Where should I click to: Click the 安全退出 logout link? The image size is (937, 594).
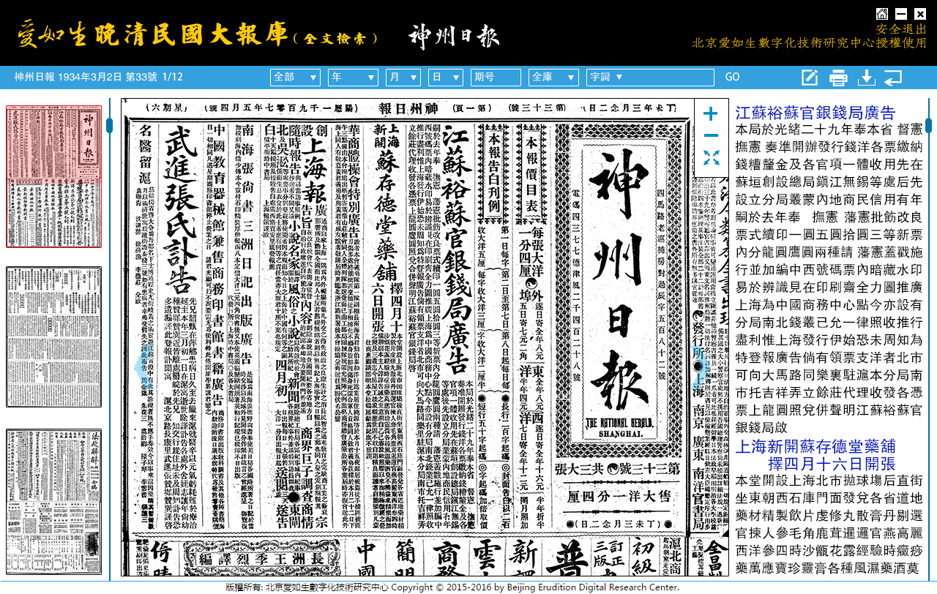900,28
